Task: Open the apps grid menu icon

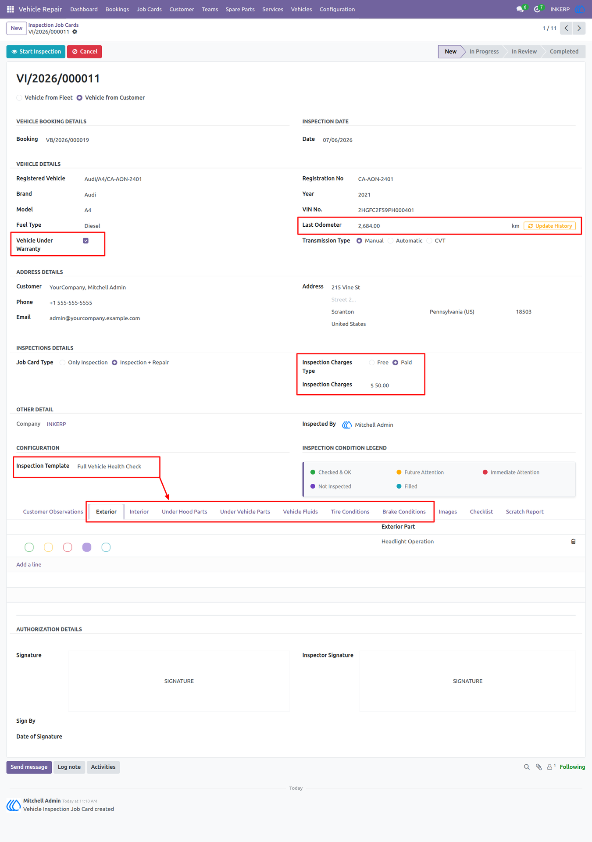Action: (11, 9)
